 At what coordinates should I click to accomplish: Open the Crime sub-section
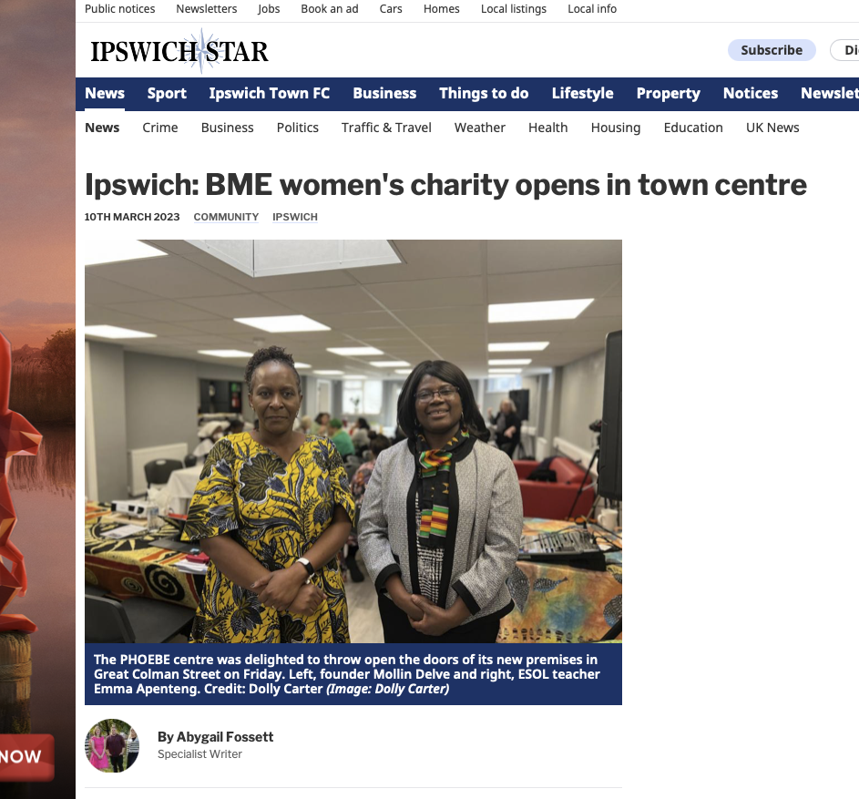click(x=160, y=128)
